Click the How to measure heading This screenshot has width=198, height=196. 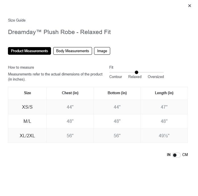[x=21, y=68]
